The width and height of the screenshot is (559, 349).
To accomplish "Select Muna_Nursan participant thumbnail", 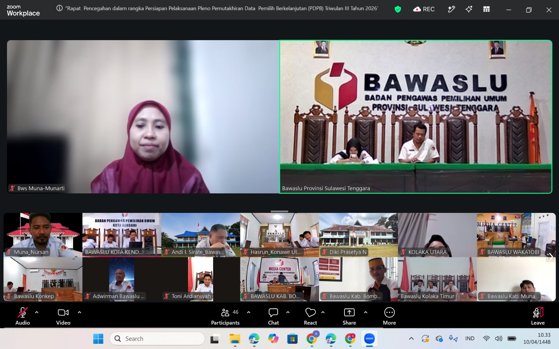I will click(43, 235).
